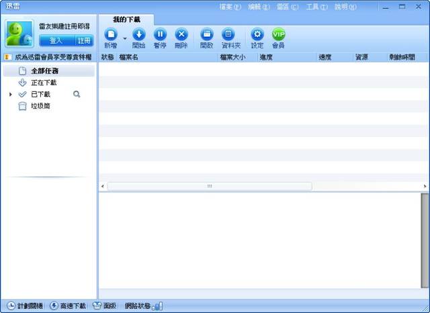Select 垃圾筒 in the sidebar
The width and height of the screenshot is (430, 313).
(x=40, y=106)
